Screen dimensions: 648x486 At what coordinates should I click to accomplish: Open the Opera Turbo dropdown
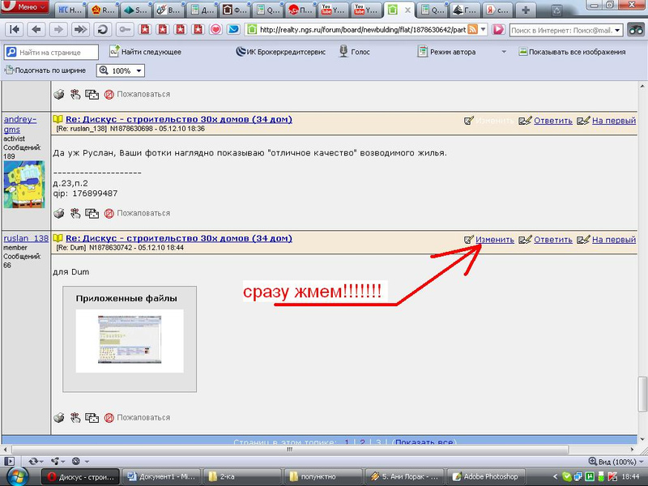tap(79, 461)
